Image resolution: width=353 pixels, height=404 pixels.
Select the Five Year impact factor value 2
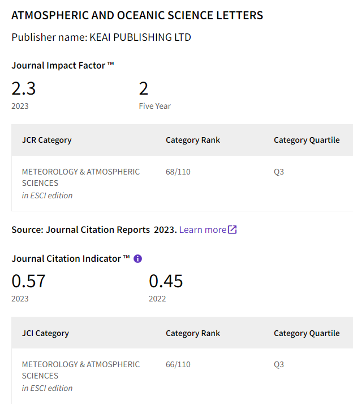(144, 88)
